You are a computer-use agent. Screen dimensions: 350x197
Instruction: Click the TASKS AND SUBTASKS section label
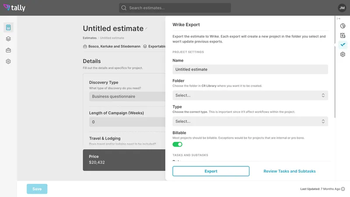coord(190,155)
